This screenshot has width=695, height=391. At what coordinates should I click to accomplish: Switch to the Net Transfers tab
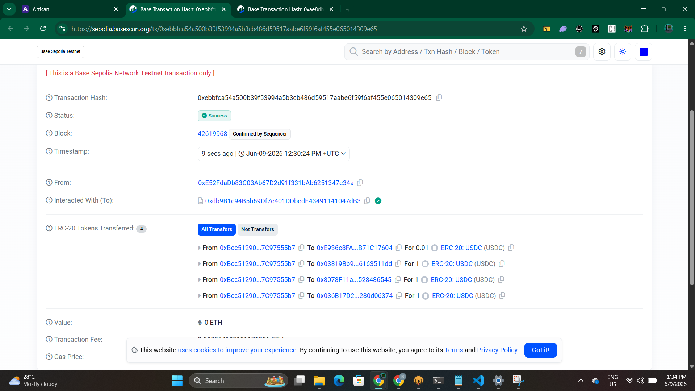pos(258,229)
